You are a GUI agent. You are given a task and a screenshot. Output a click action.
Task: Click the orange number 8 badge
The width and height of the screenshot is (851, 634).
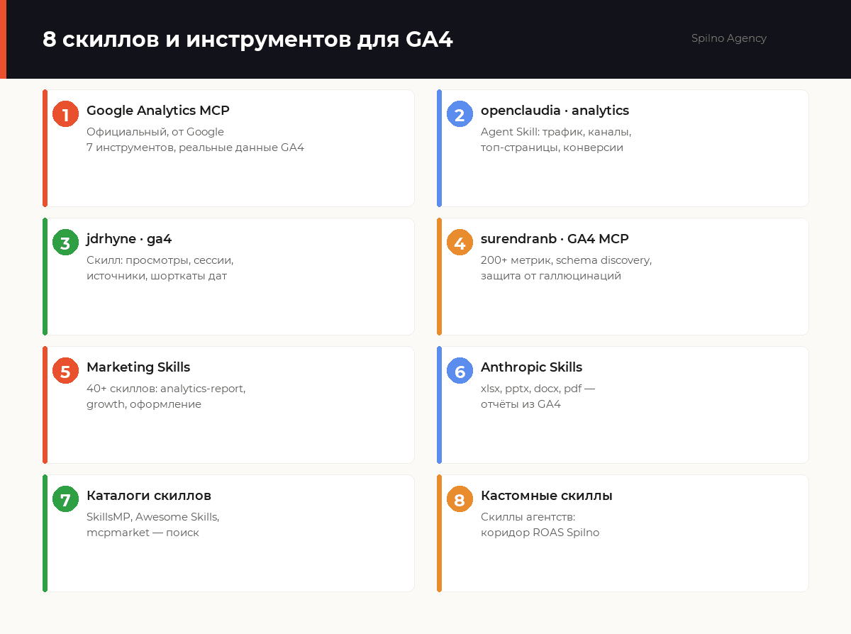460,499
